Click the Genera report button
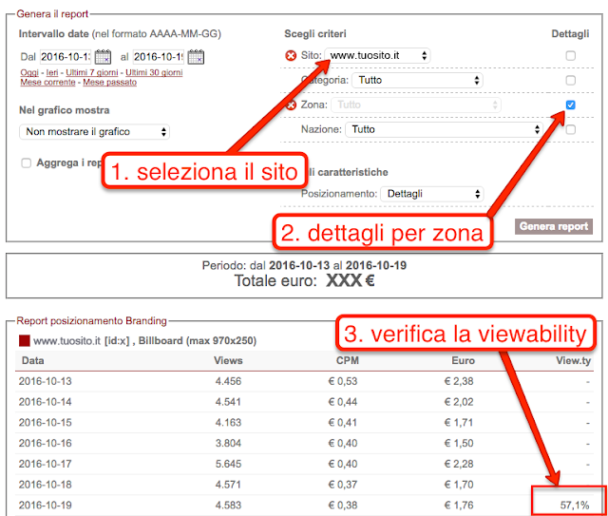Image resolution: width=608 pixels, height=516 pixels. [x=554, y=227]
